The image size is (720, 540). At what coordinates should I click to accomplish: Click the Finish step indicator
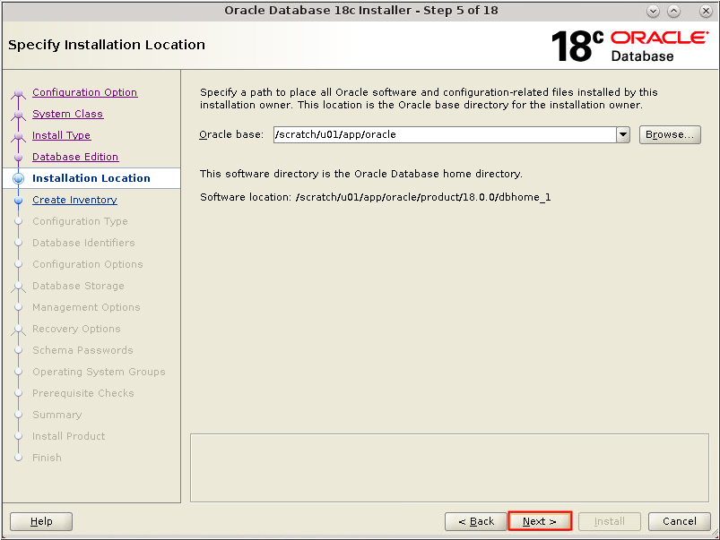pyautogui.click(x=20, y=458)
